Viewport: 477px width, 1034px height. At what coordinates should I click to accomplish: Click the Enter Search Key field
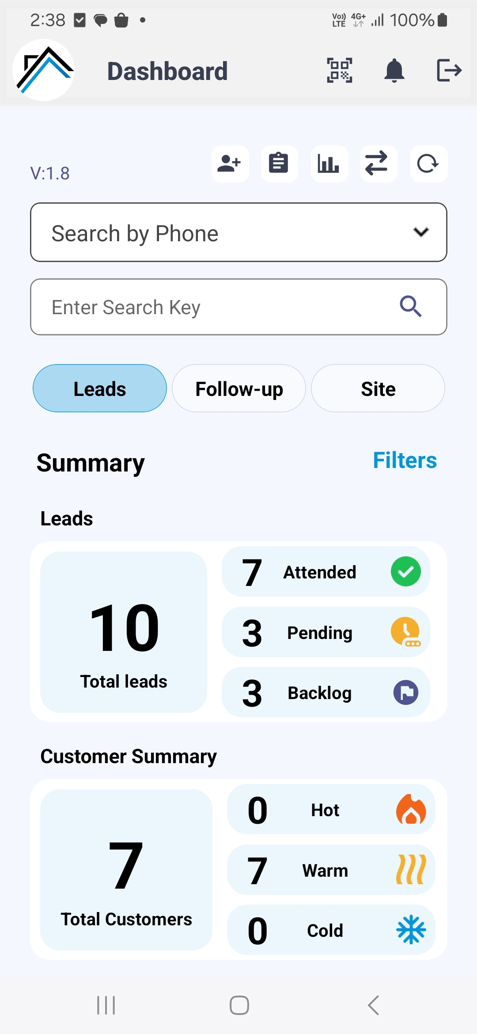[238, 307]
